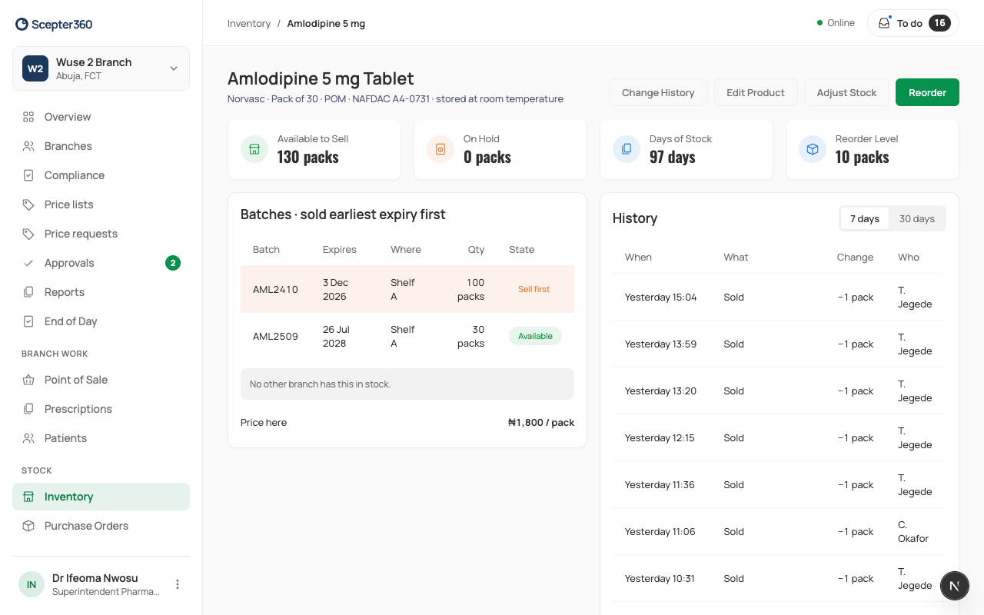Viewport: 984px width, 615px height.
Task: Click the Purchase Orders box icon
Action: [x=28, y=526]
